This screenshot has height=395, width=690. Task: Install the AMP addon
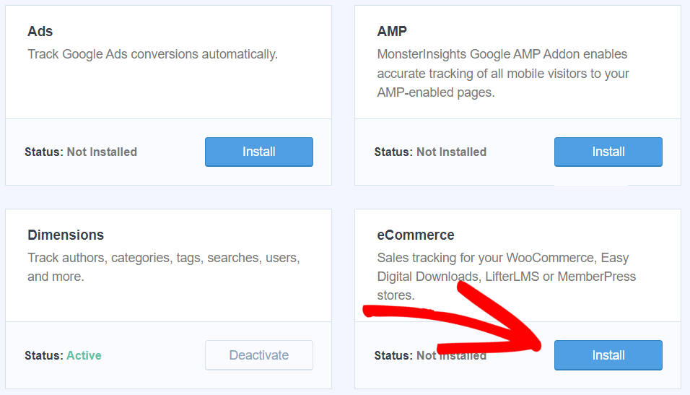point(608,152)
